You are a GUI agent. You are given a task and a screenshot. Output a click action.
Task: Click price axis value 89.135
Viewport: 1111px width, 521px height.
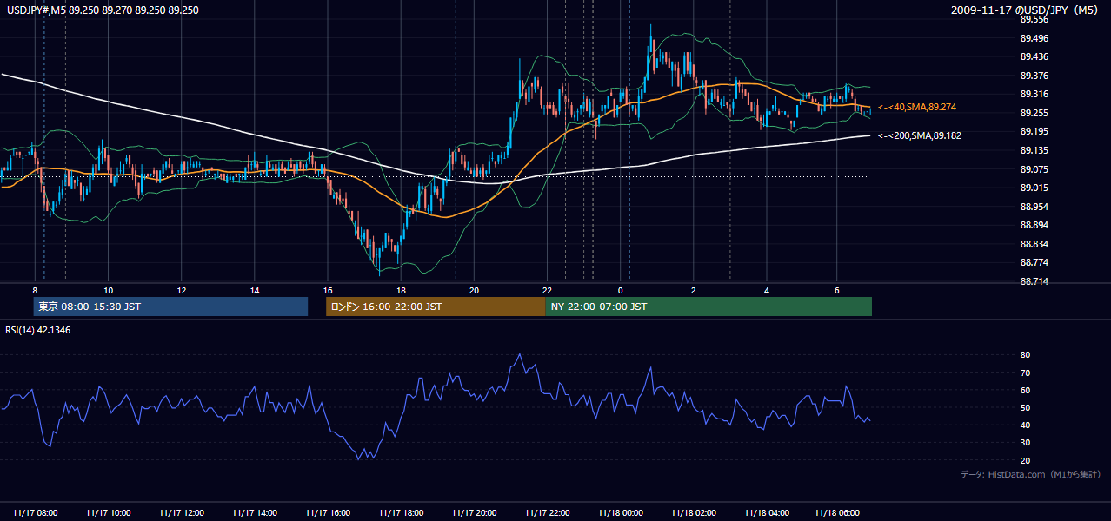pos(1033,150)
